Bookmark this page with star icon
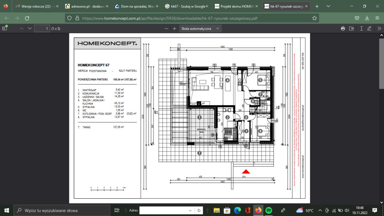Screen dimensions: 384x216 tap(314, 18)
